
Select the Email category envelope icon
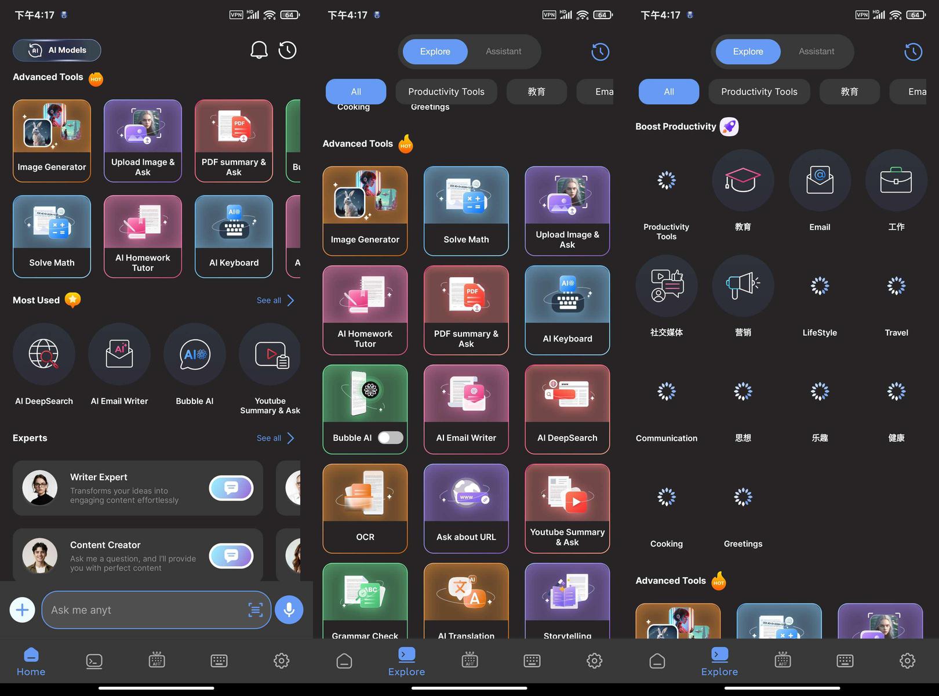[820, 181]
